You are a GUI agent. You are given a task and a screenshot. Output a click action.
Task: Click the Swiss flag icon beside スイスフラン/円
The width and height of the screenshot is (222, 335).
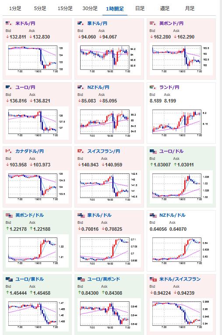tap(81, 151)
